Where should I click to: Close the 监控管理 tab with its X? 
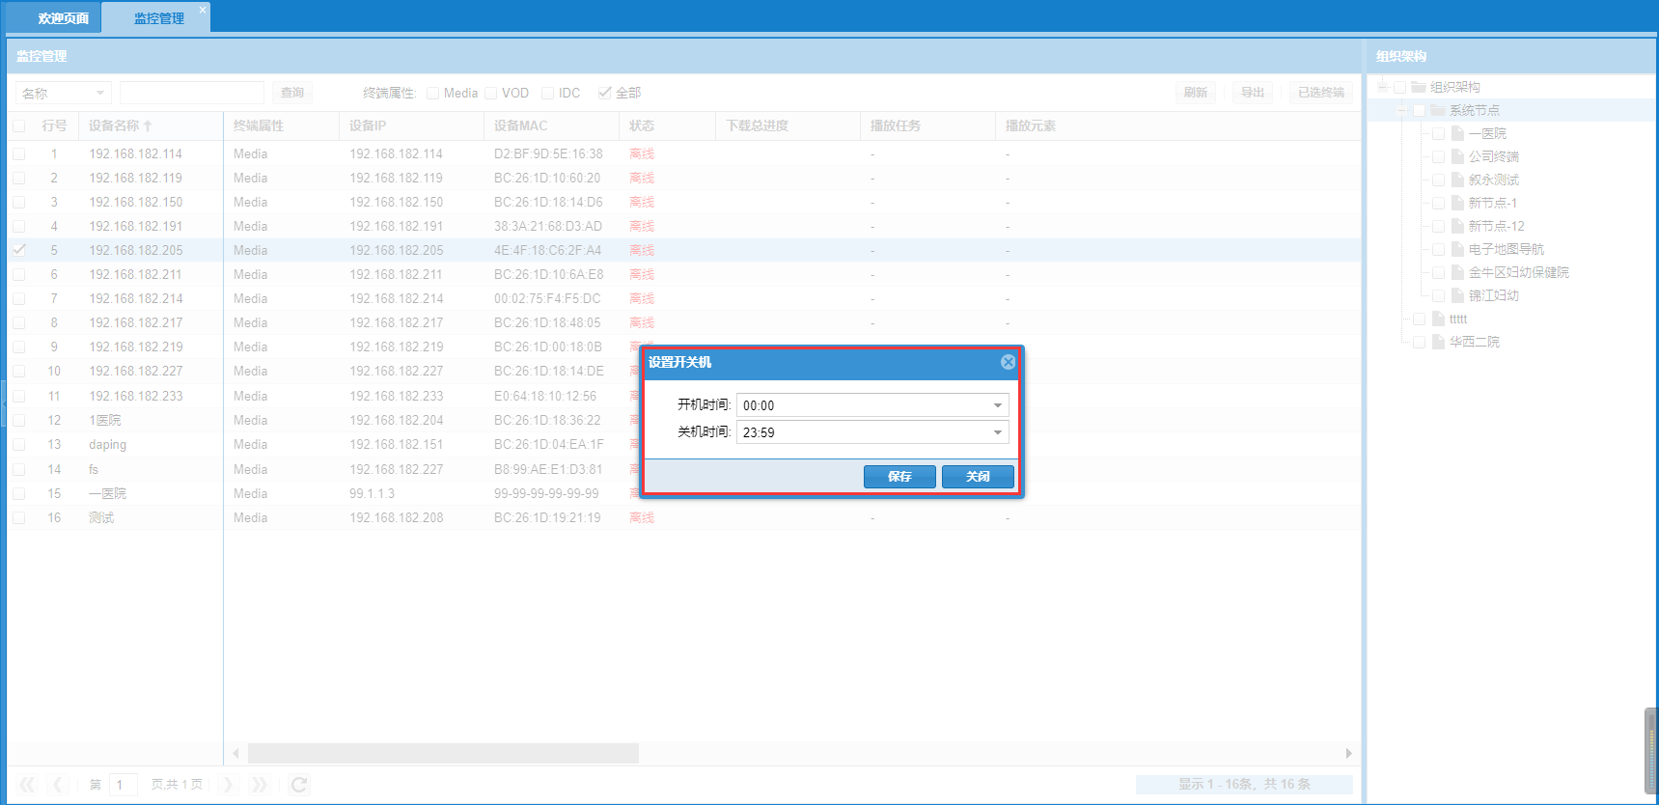(x=203, y=10)
